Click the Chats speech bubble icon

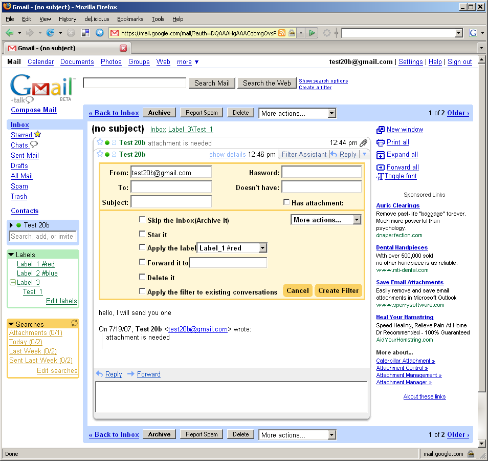coord(34,144)
